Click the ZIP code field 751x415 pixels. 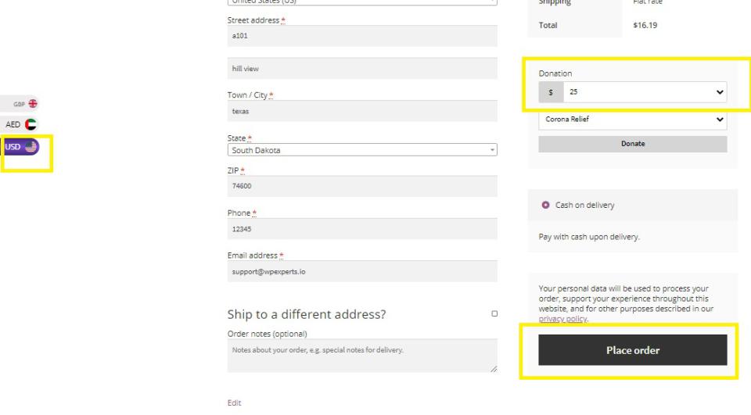tap(361, 186)
